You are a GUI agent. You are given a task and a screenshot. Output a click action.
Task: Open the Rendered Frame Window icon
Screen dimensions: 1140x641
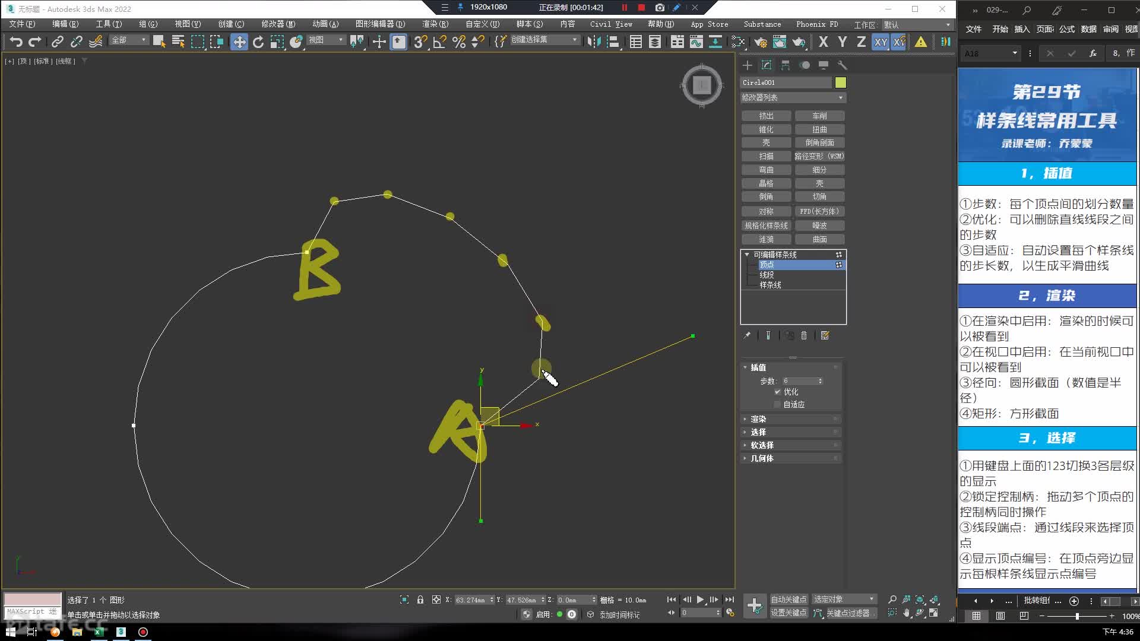(780, 42)
